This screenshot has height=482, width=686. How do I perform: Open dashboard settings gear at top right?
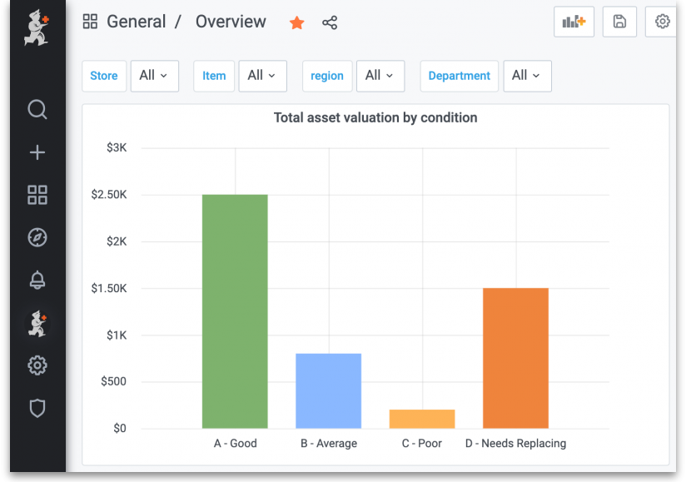pos(663,22)
